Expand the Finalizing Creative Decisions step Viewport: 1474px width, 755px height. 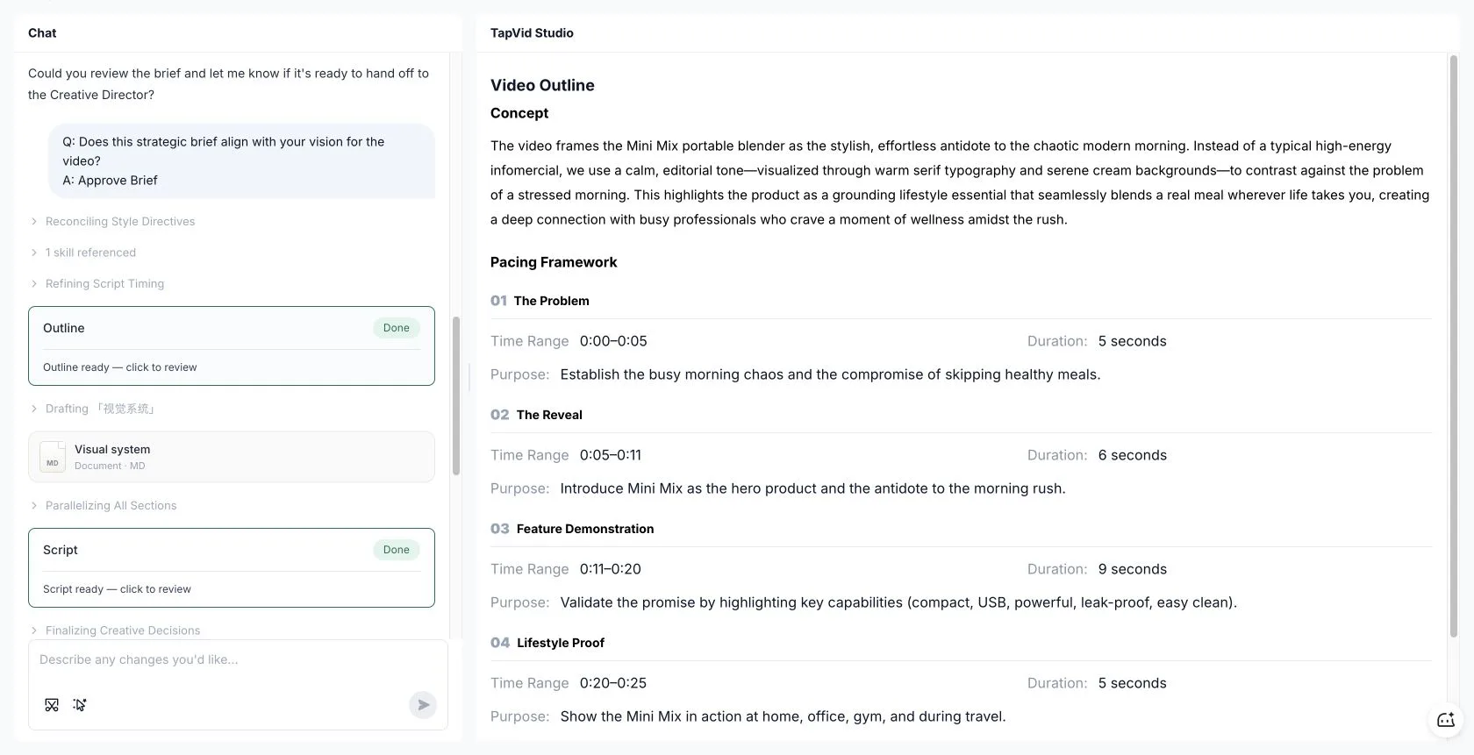[115, 630]
